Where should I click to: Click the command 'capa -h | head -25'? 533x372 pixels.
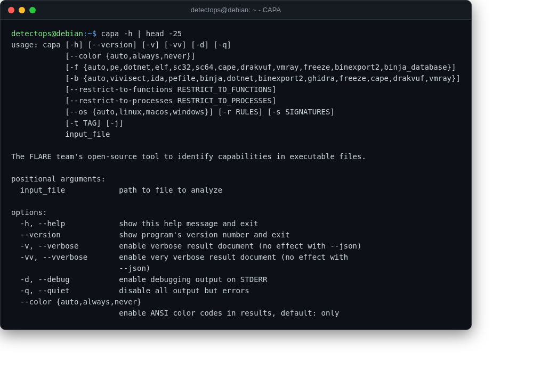[141, 34]
